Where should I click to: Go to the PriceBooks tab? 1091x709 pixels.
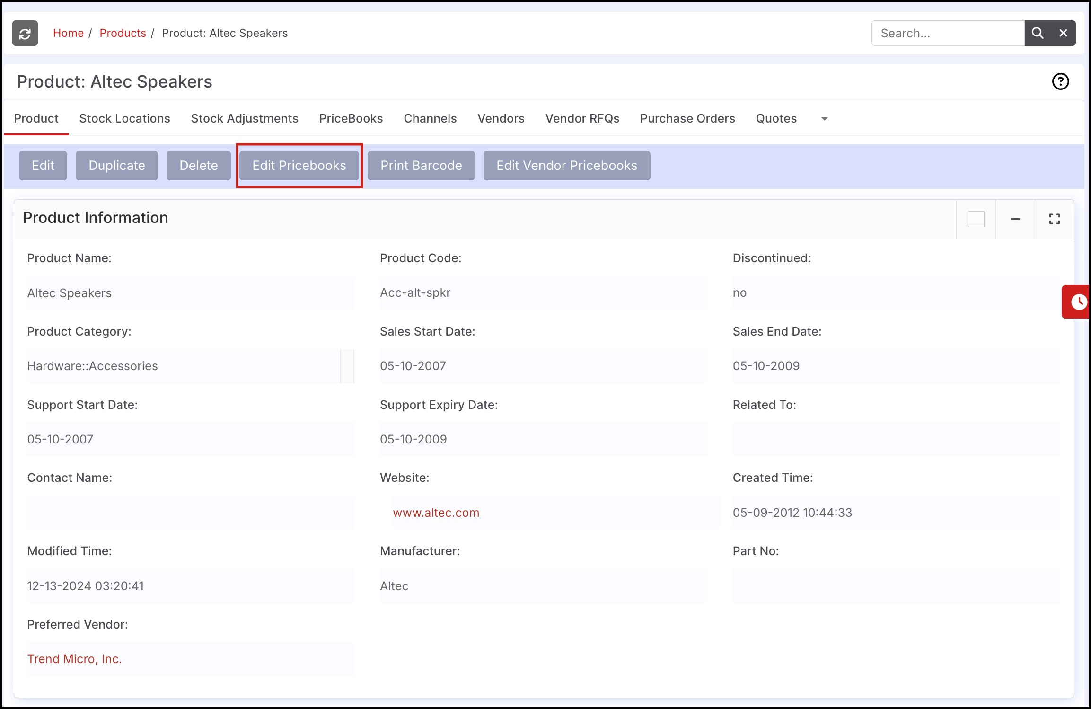pos(351,118)
